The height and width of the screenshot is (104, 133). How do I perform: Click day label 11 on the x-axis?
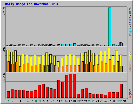point(47,101)
